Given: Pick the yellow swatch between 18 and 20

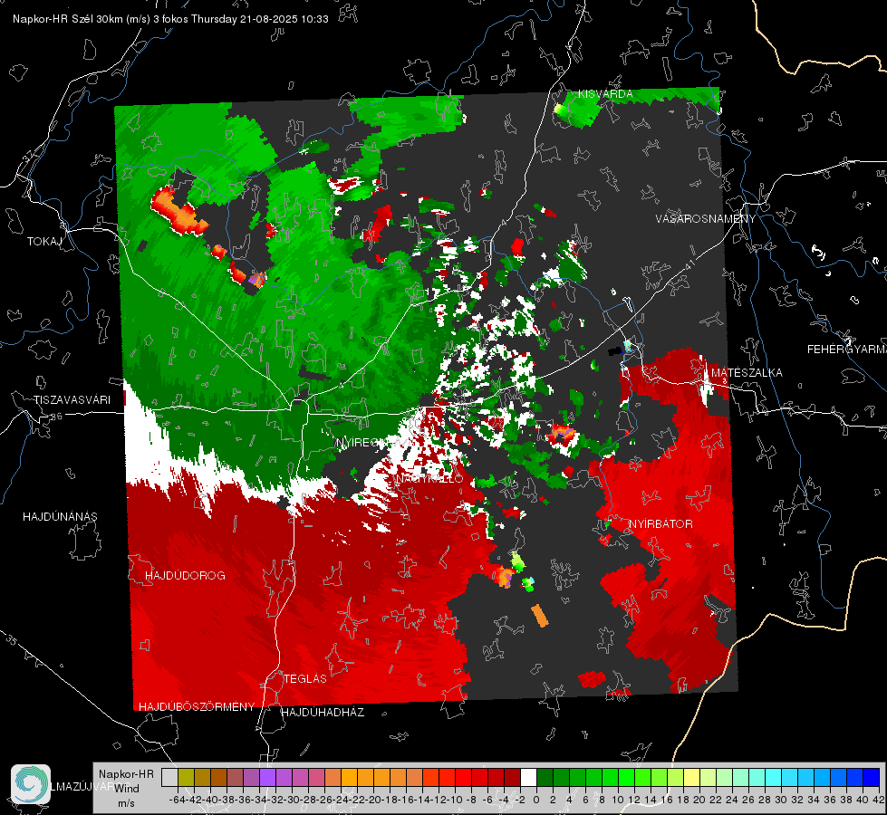Looking at the screenshot, I should [x=691, y=777].
